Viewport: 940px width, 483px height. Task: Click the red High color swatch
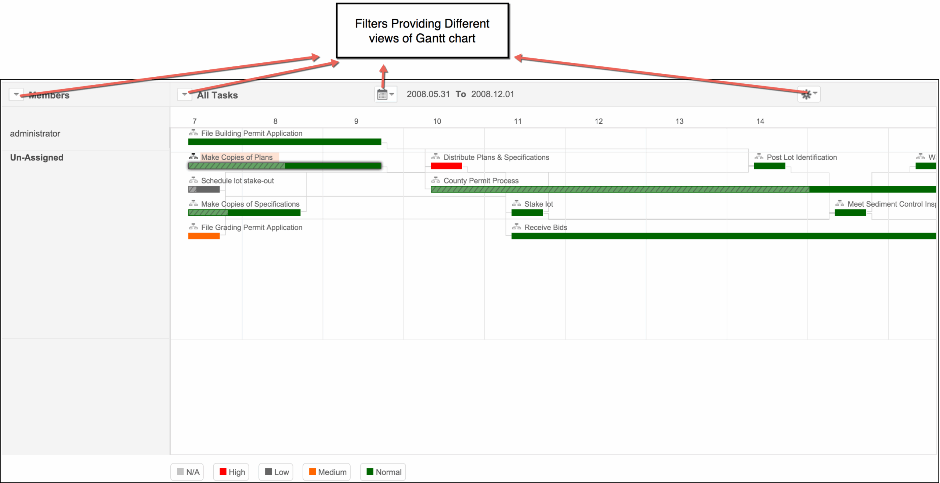223,472
